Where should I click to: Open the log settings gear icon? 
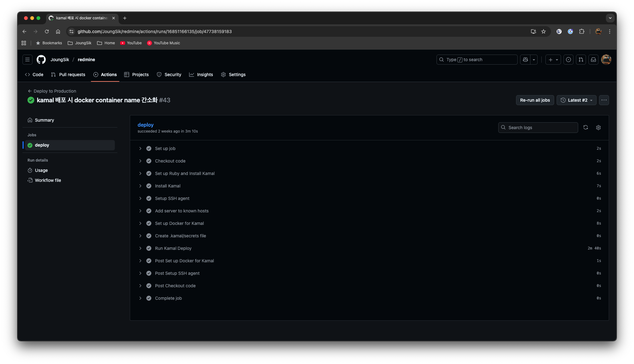click(598, 127)
